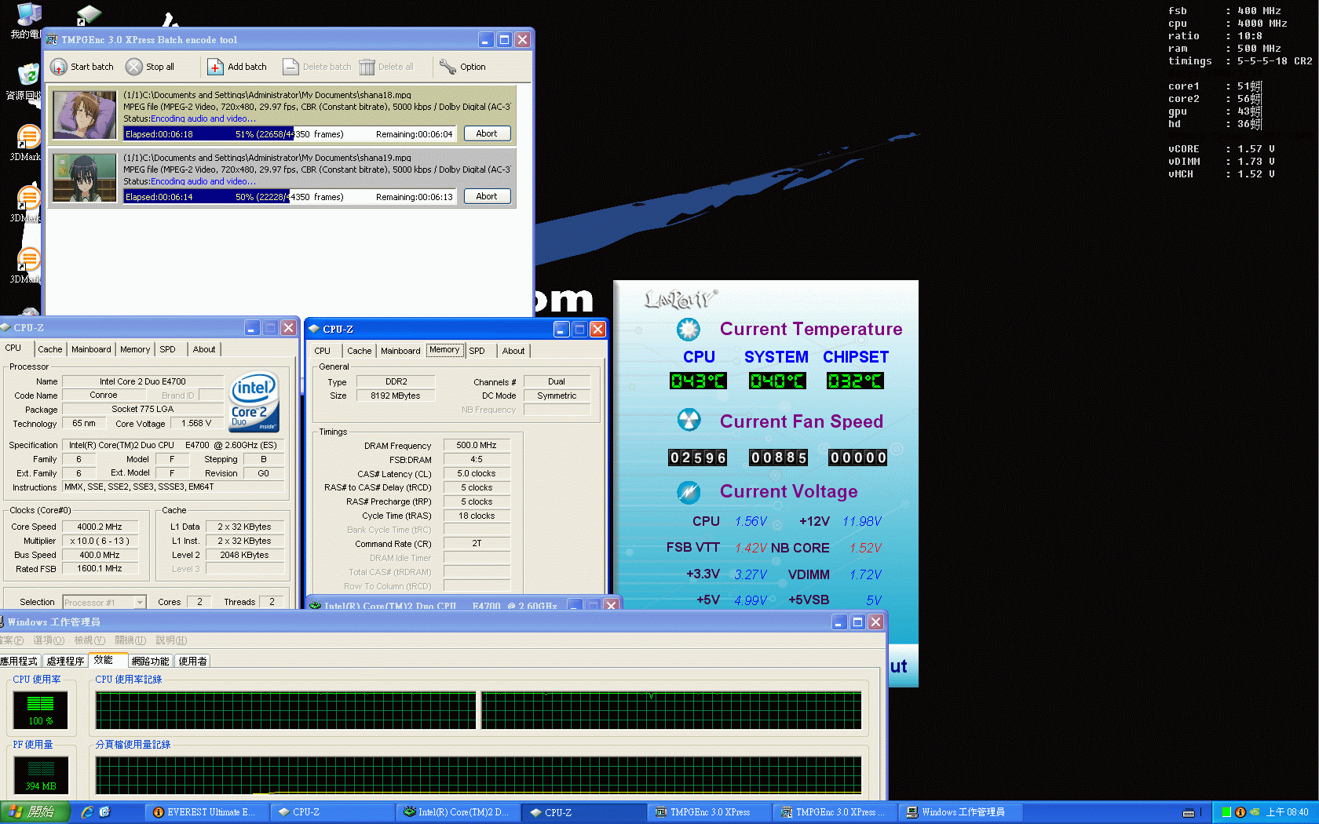Switch to CPU tab in right CPU-Z window

pos(323,351)
